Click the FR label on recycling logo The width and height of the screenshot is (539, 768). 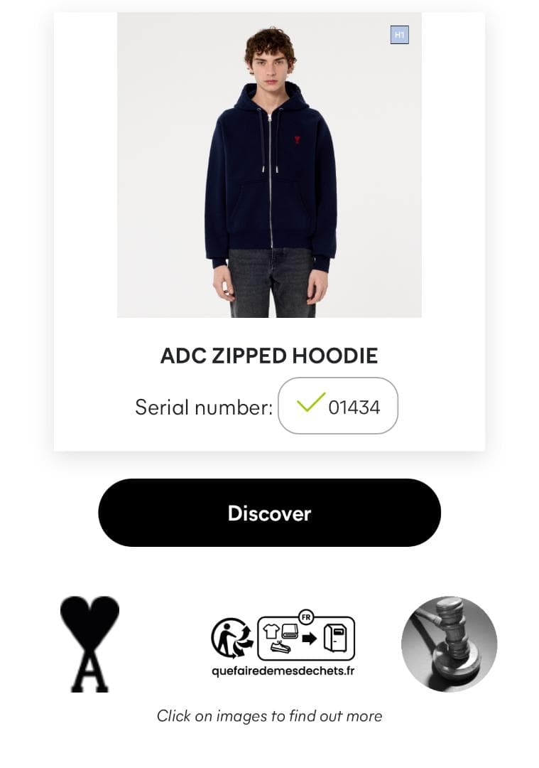click(306, 617)
